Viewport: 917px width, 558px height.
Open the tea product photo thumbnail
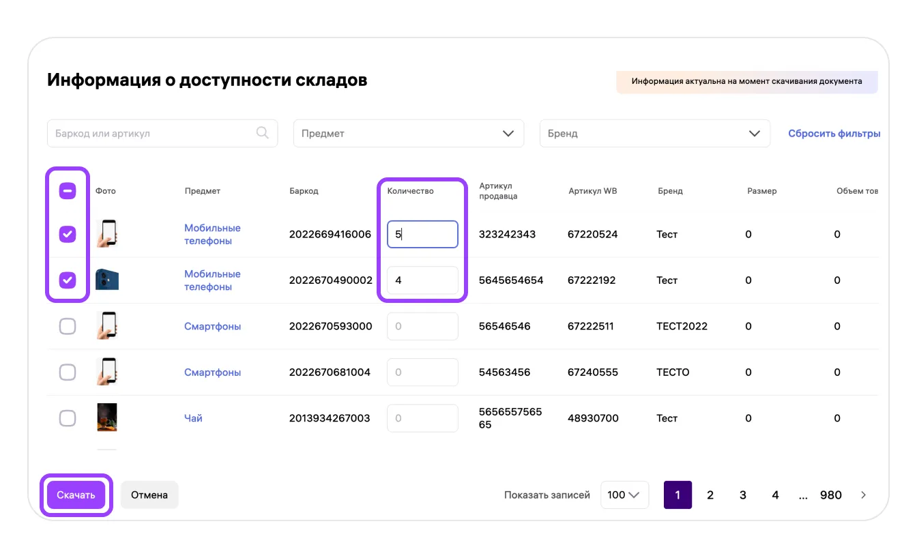[x=107, y=417]
